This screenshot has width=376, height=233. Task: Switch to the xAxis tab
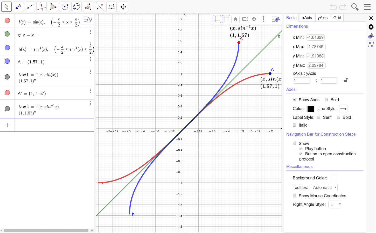point(307,18)
